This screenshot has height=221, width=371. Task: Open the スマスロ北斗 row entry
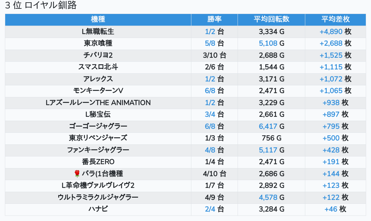98,67
